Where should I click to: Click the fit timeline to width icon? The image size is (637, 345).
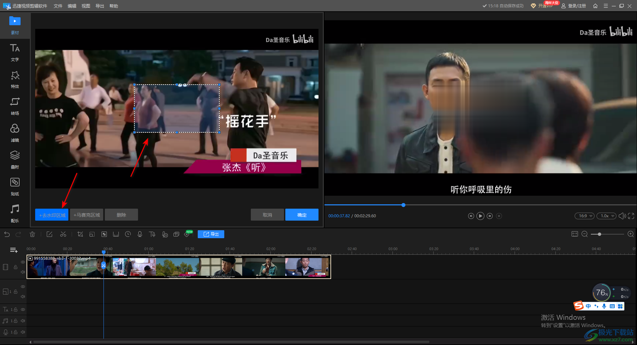(575, 234)
